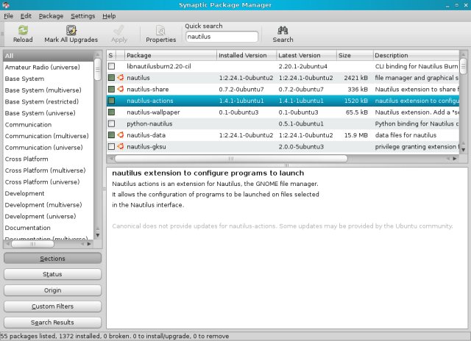This screenshot has height=341, width=471.
Task: Switch to the Status filter view
Action: tap(52, 274)
